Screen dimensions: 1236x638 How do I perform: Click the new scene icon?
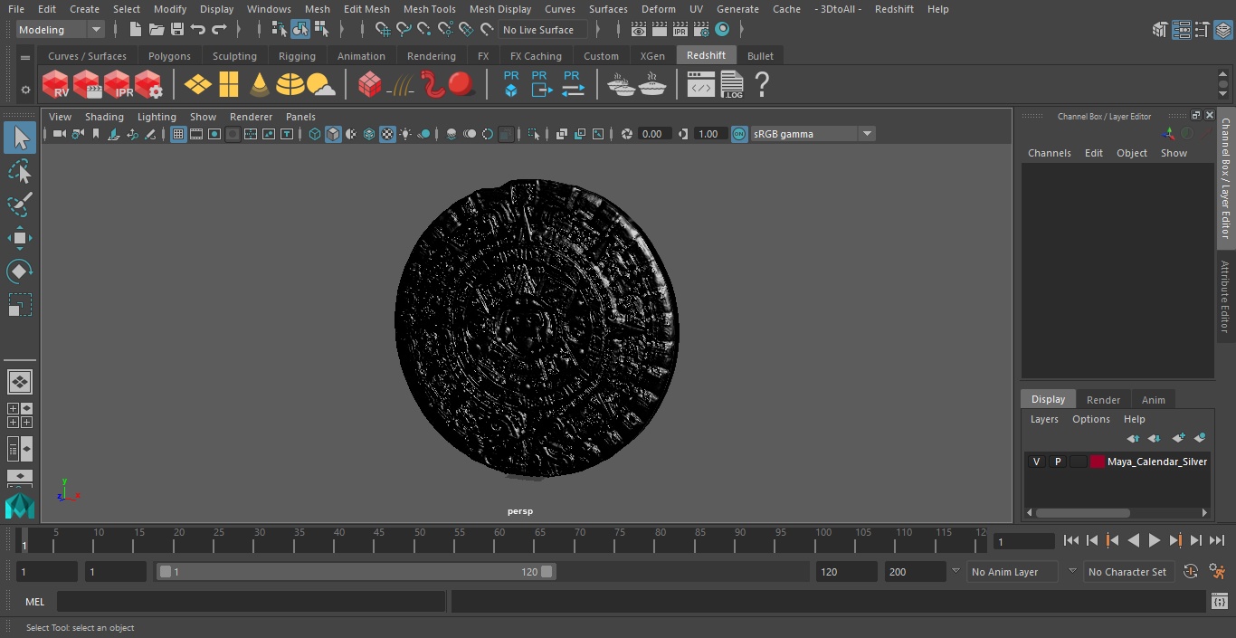tap(135, 30)
